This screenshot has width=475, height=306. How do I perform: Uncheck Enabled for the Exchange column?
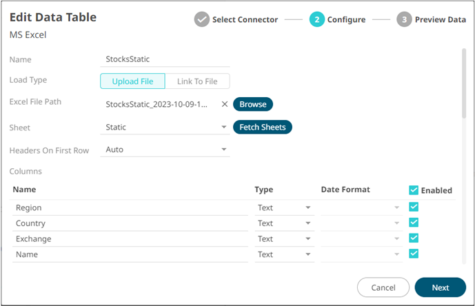[414, 238]
